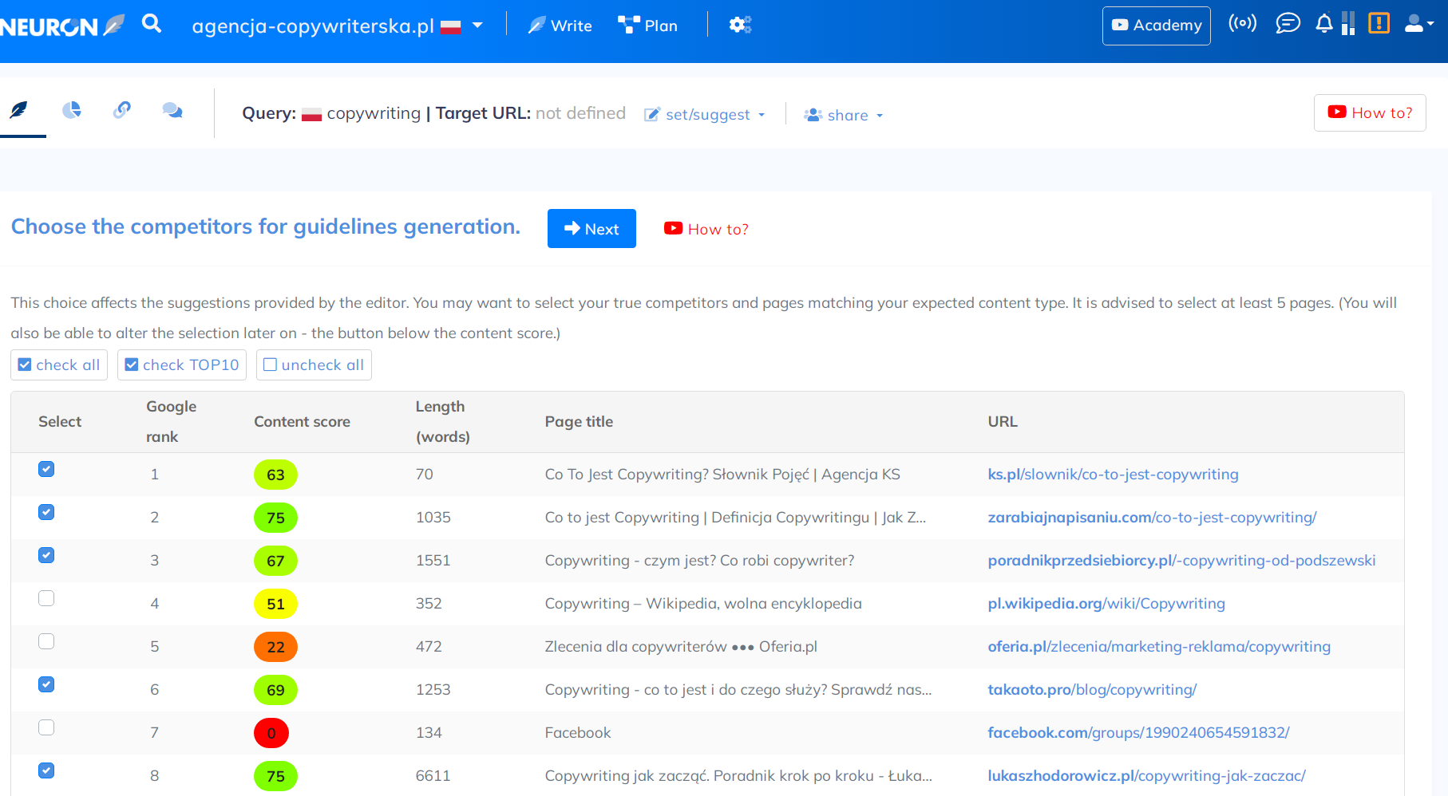Click the orange exclamation alert icon

1379,23
